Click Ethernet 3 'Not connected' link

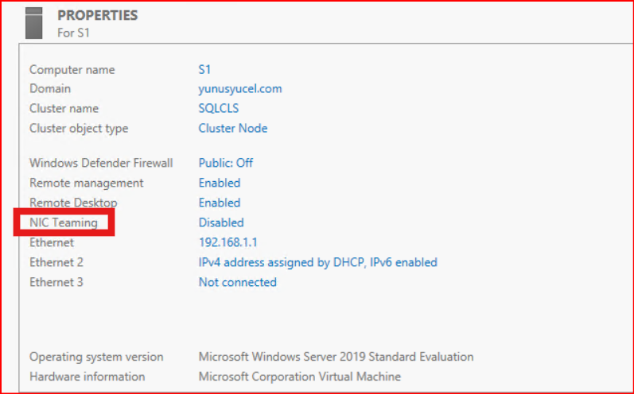237,282
